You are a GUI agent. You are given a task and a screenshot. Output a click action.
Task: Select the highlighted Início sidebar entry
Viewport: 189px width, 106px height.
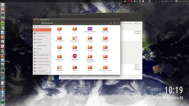[x=42, y=30]
